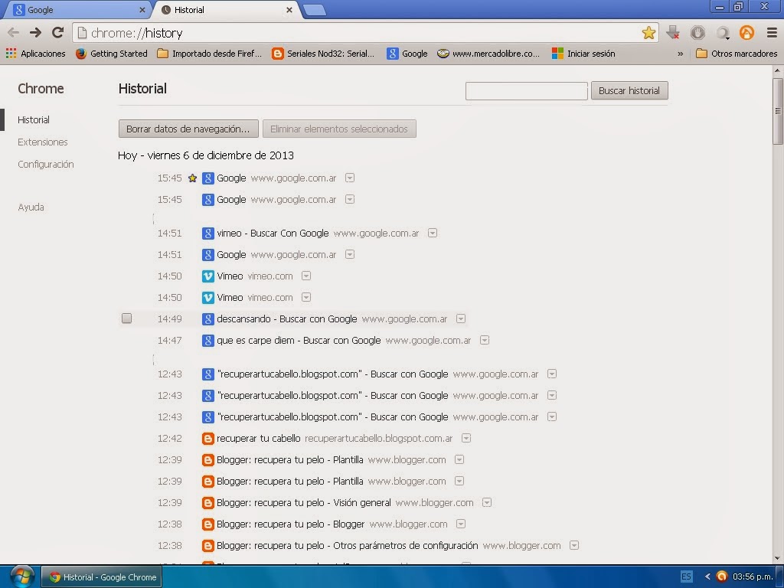784x588 pixels.
Task: Click the ES language indicator in tray
Action: pyautogui.click(x=687, y=577)
